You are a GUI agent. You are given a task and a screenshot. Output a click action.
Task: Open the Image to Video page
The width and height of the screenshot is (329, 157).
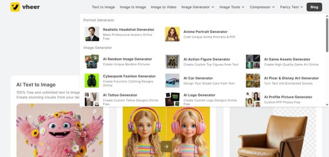[164, 7]
